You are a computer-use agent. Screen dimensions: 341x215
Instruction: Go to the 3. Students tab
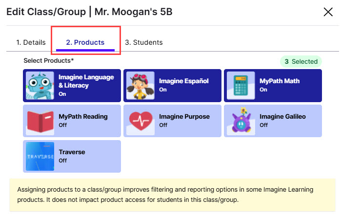(x=144, y=42)
